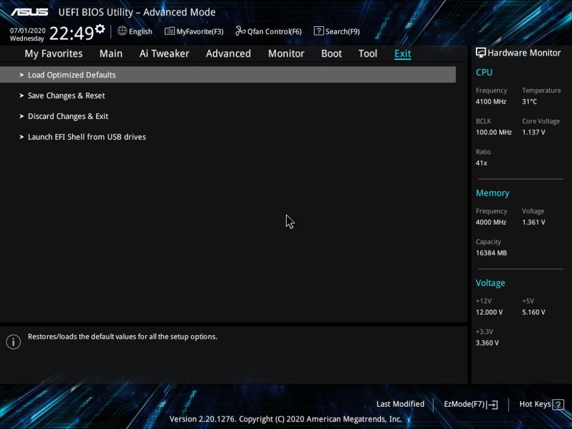Expand arrow beside Load Optimized Defaults
572x429 pixels.
tap(22, 75)
